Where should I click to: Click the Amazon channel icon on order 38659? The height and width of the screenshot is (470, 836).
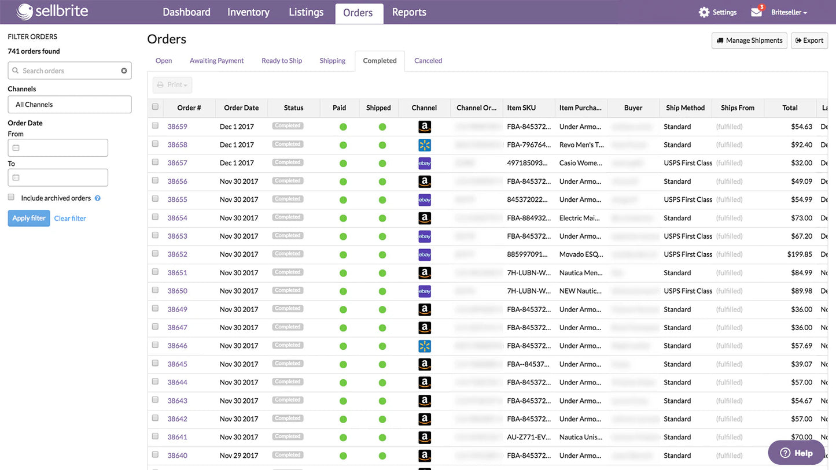(x=425, y=126)
